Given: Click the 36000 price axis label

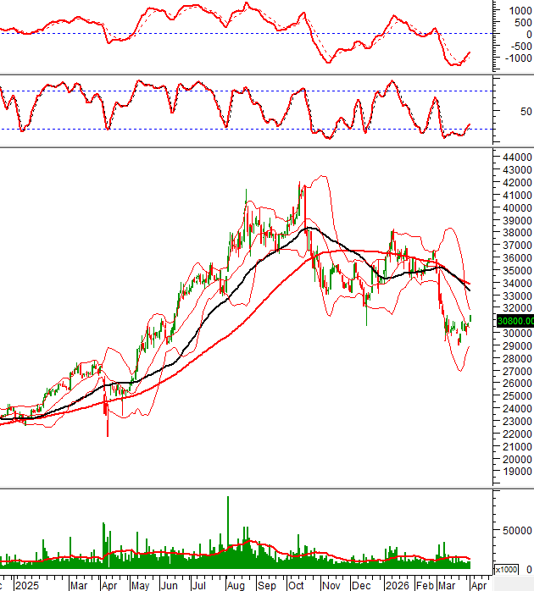Looking at the screenshot, I should tap(515, 258).
